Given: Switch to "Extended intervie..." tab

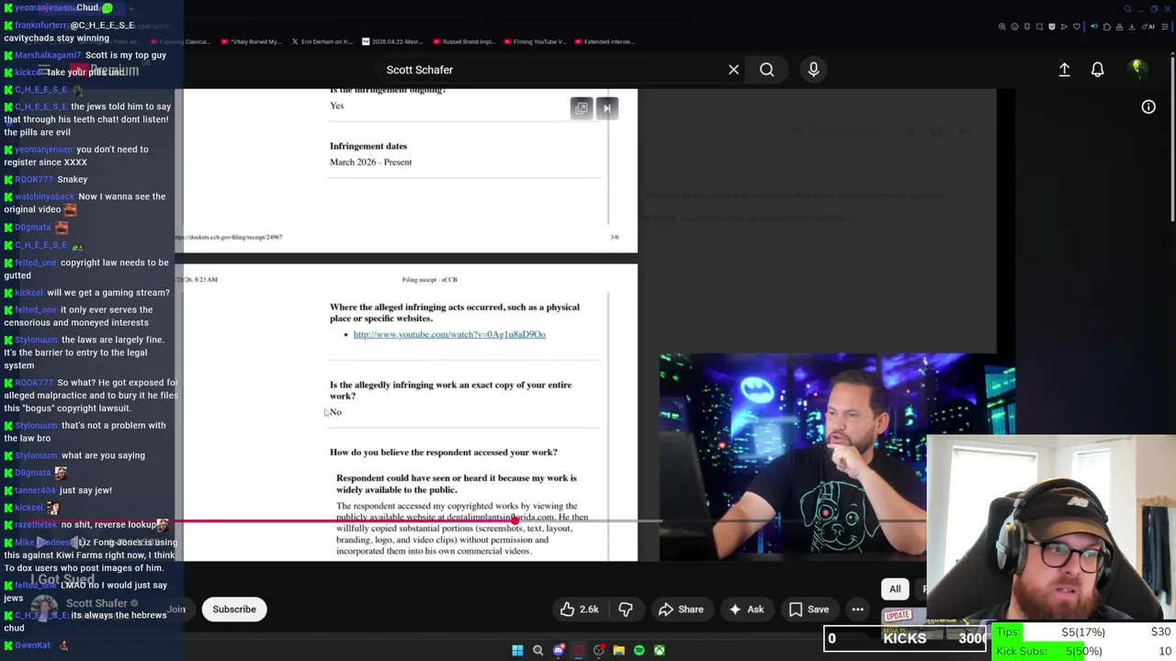Looking at the screenshot, I should click(x=603, y=41).
